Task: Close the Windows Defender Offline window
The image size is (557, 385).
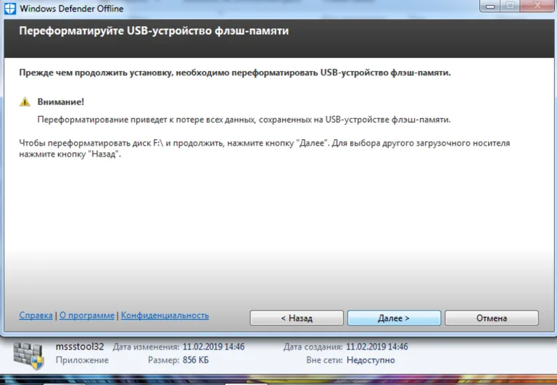Action: click(x=538, y=6)
